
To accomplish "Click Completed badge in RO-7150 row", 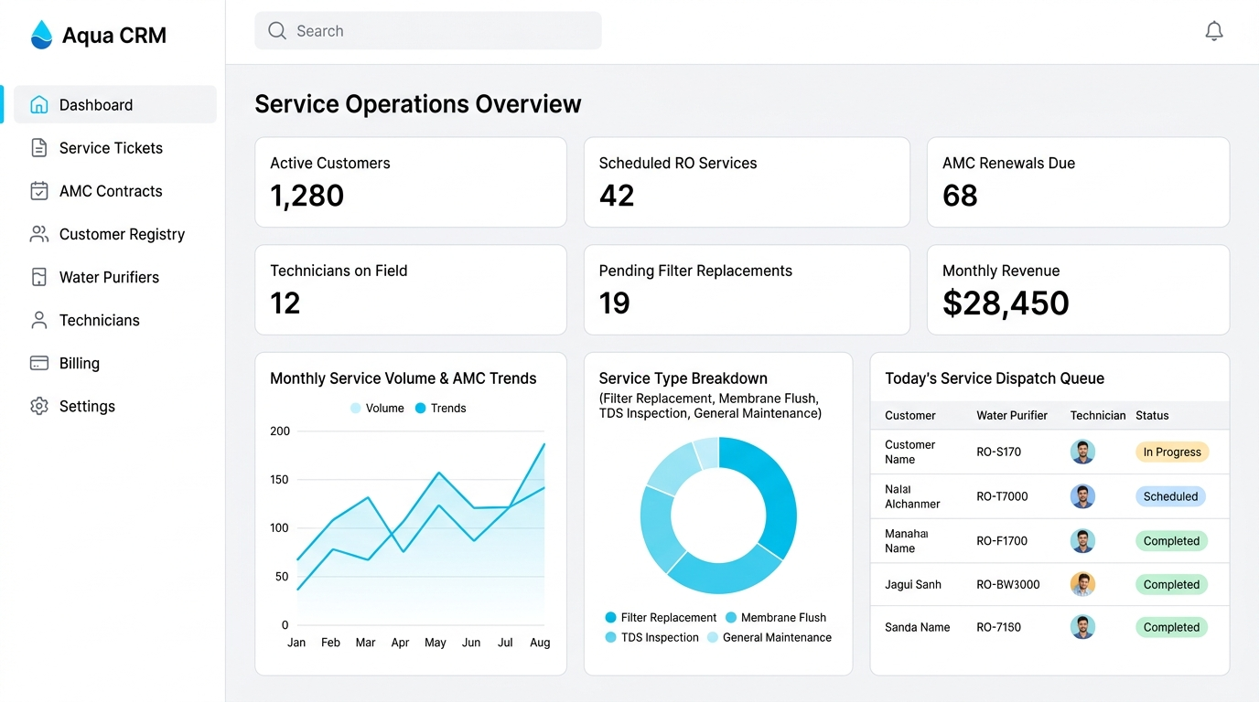I will click(x=1171, y=627).
